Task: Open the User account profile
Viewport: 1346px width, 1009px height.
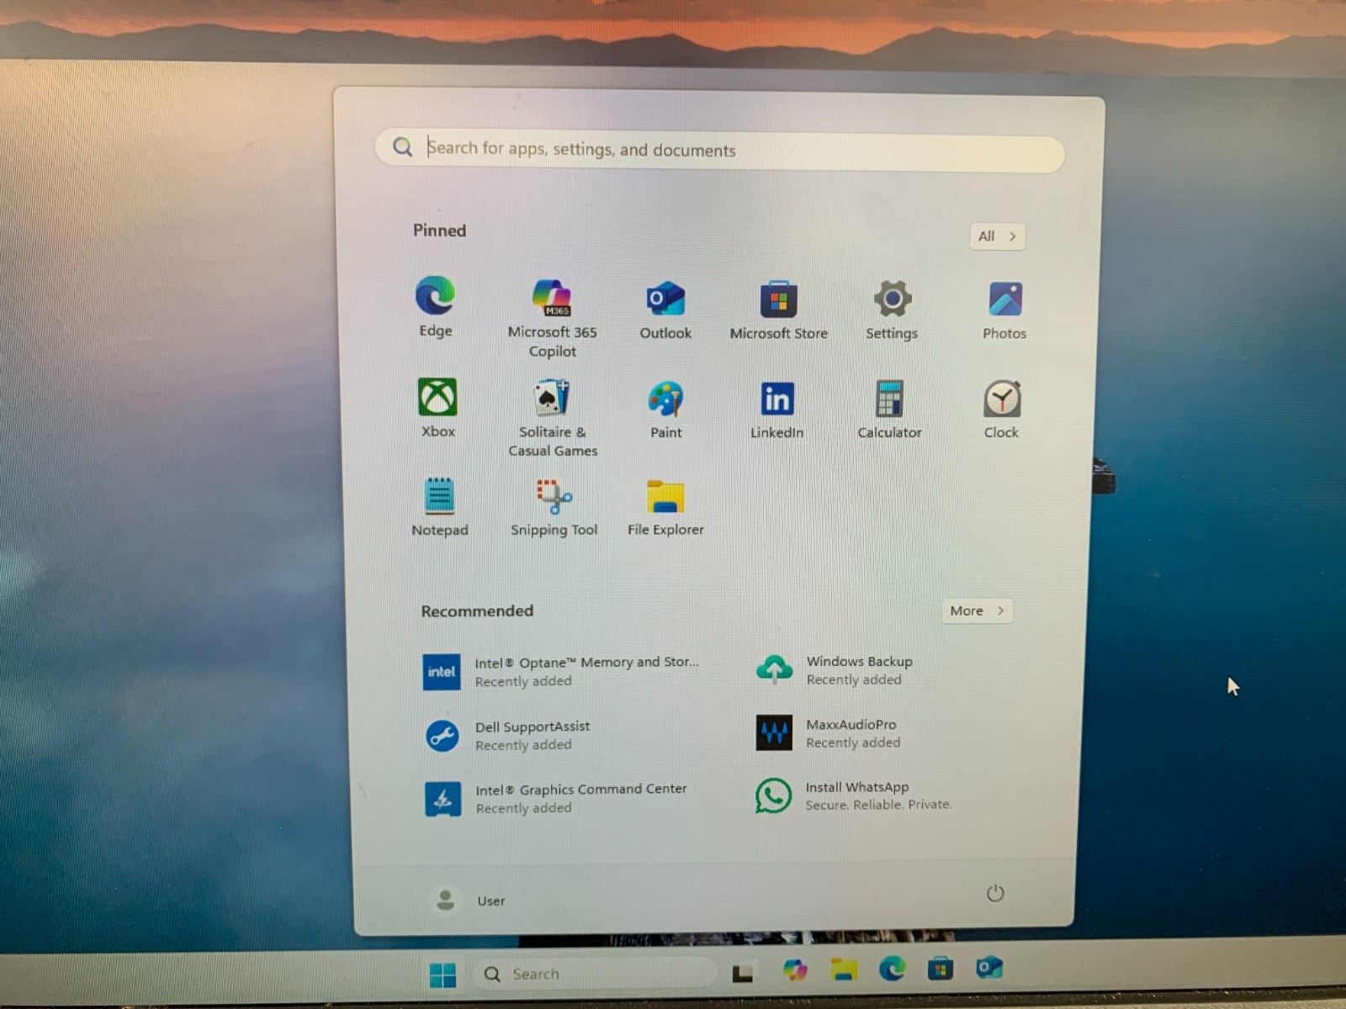Action: 468,901
